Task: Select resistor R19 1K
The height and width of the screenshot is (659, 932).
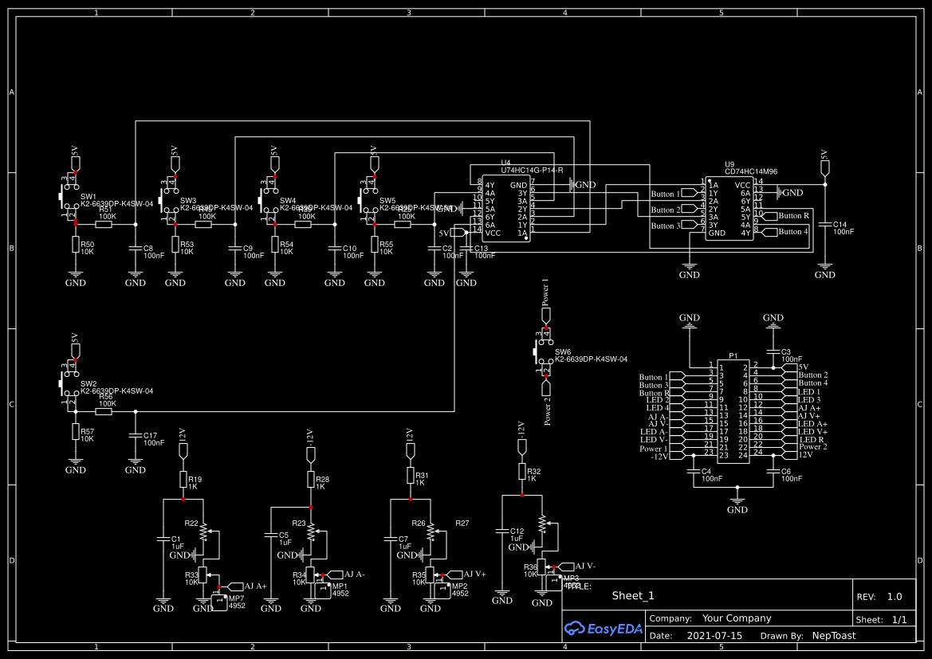Action: [183, 479]
